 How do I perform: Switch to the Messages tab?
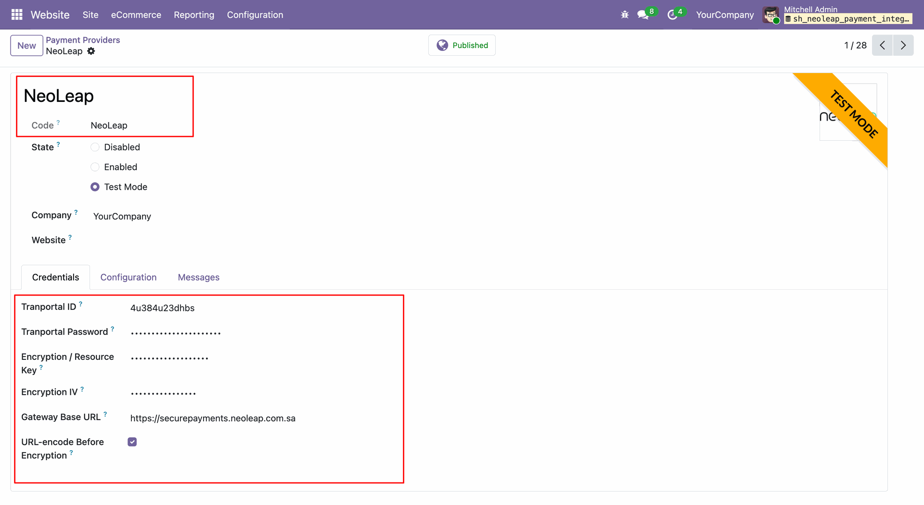tap(199, 277)
